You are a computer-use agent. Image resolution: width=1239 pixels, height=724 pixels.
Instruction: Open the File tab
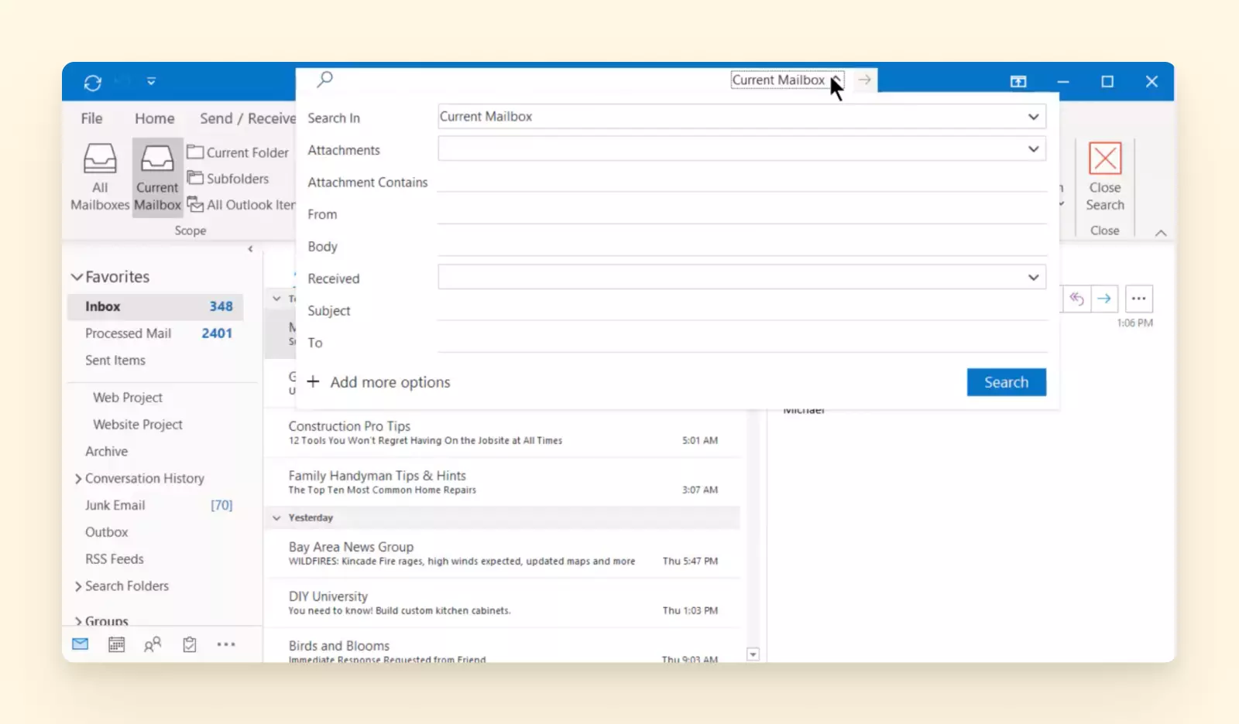pos(91,118)
